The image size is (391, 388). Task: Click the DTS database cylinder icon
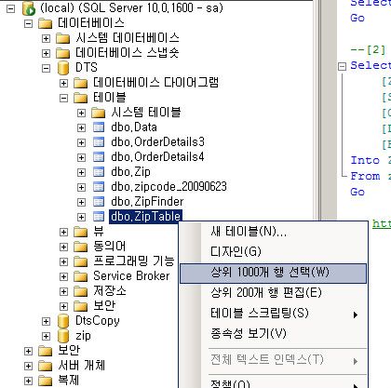63,68
